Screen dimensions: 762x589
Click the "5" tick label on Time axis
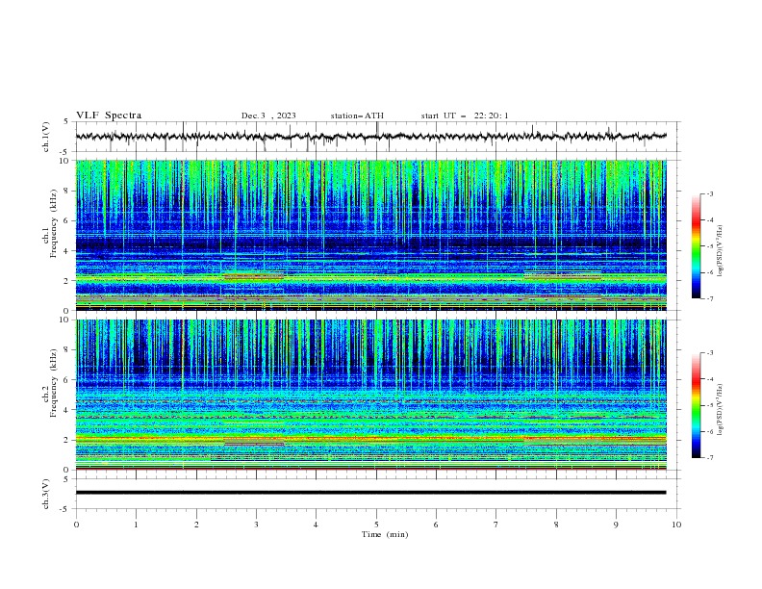376,525
